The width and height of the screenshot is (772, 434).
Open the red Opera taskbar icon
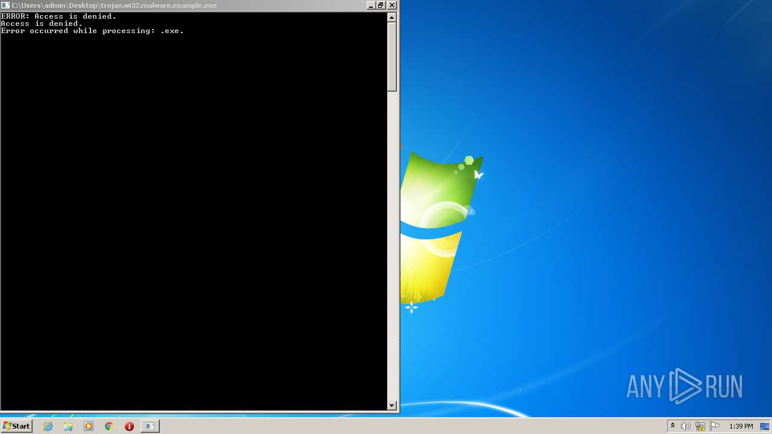click(x=129, y=426)
